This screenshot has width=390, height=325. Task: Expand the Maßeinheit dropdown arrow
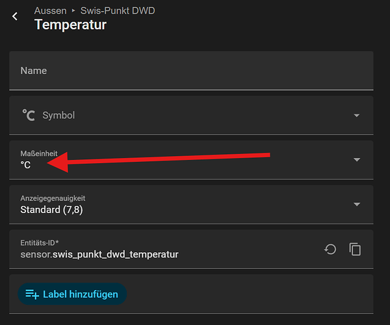tap(356, 160)
